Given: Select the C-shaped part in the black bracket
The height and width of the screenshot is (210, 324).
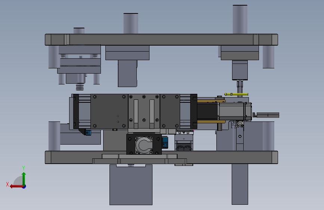Looking at the screenshot, I should [x=145, y=145].
